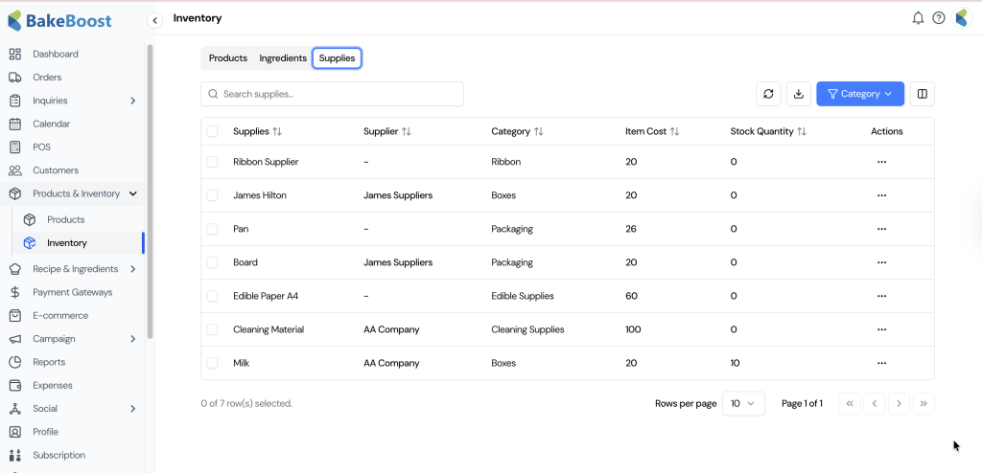Sort by Item Cost column arrows

click(674, 131)
